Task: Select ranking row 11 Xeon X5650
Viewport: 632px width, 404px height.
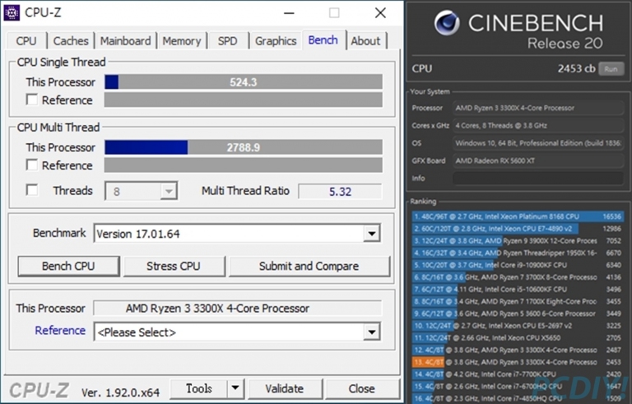Action: point(518,337)
